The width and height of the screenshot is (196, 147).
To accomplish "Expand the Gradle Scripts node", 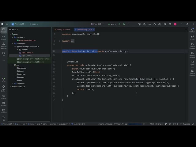I will 10,86.
